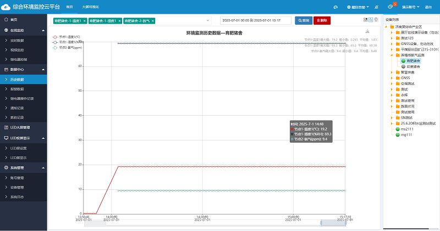The image size is (440, 231).
Task: Open 大屏可视化 top tab
Action: click(91, 7)
